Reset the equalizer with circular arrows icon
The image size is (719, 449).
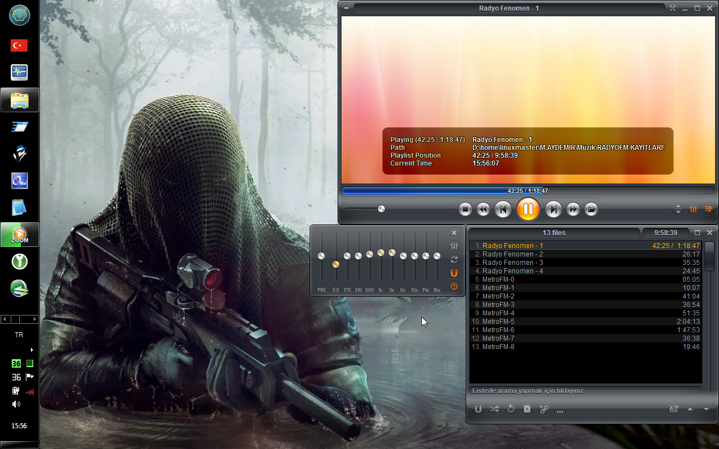click(454, 259)
